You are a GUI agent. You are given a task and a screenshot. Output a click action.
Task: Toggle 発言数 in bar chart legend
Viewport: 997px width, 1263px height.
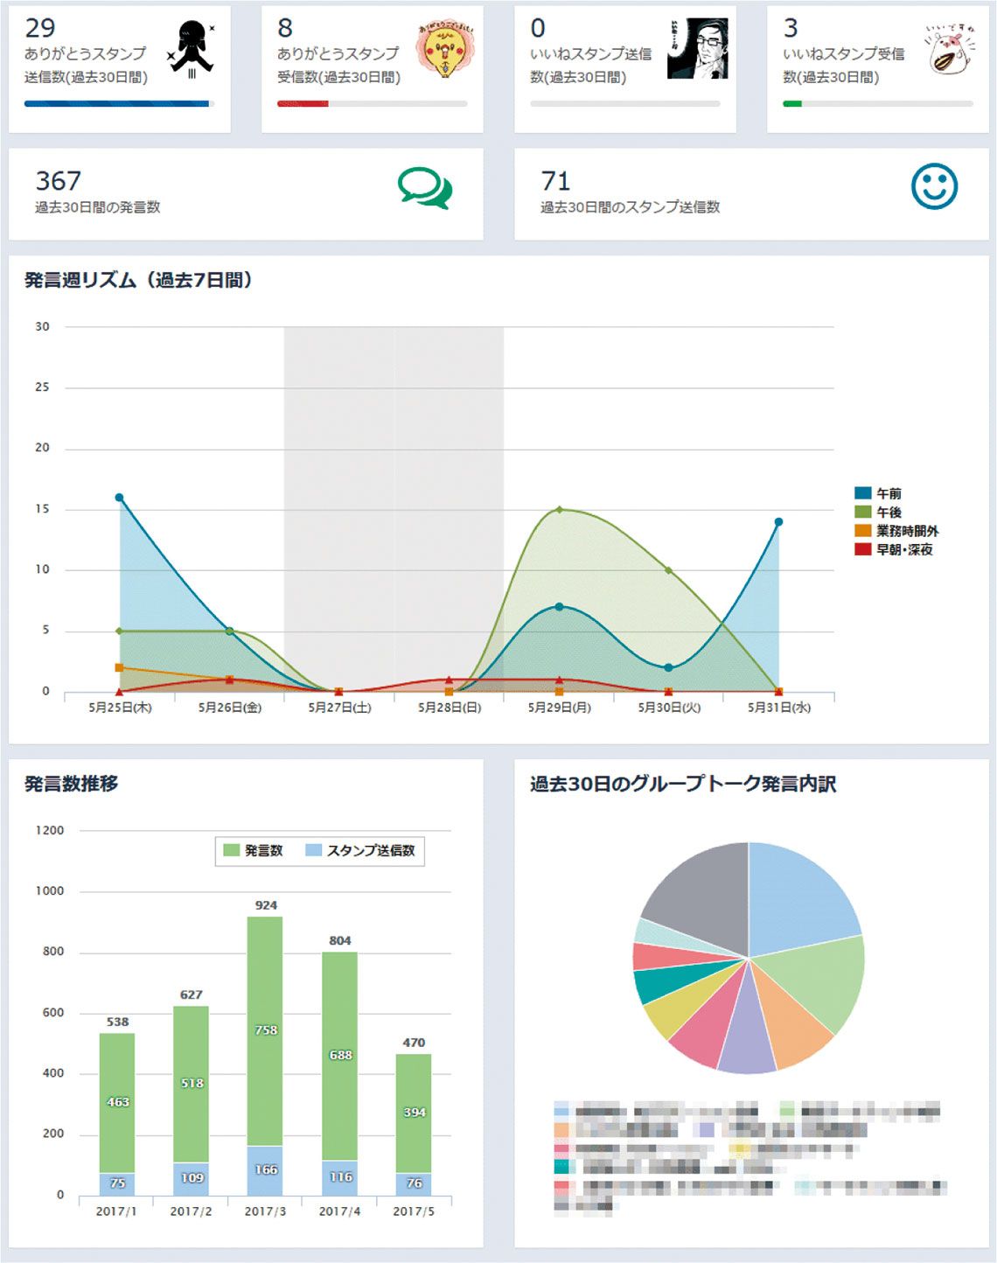254,850
